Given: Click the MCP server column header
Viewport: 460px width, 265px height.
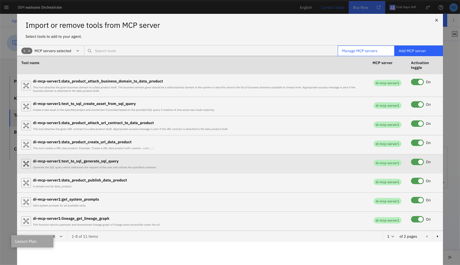Looking at the screenshot, I should point(383,63).
